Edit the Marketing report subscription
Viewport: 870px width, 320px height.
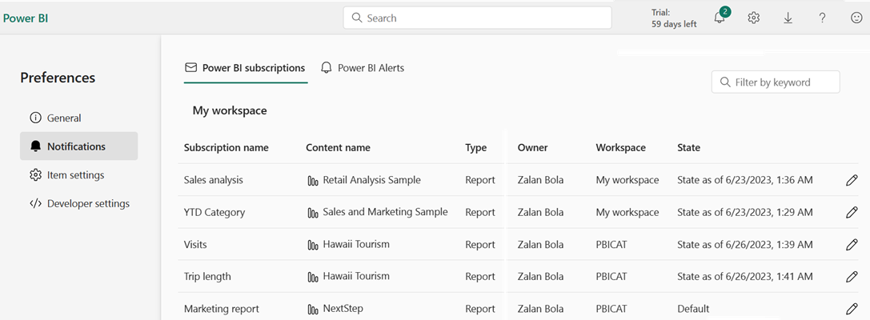(852, 309)
